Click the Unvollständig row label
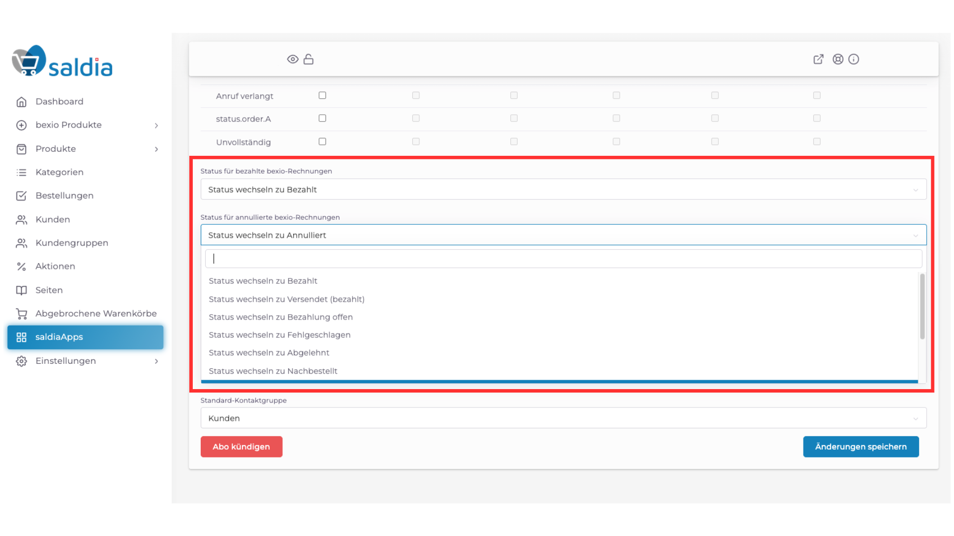This screenshot has width=954, height=536. click(243, 142)
